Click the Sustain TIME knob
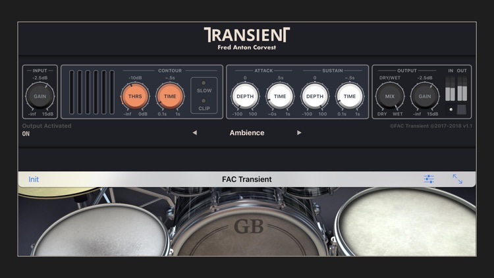The width and height of the screenshot is (494, 278). coord(350,96)
